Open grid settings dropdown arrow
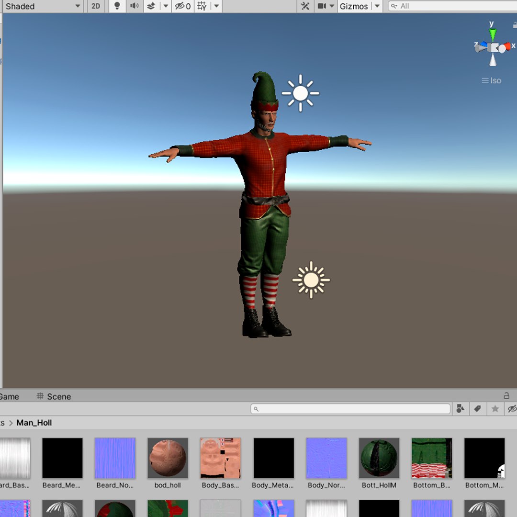 coord(216,6)
